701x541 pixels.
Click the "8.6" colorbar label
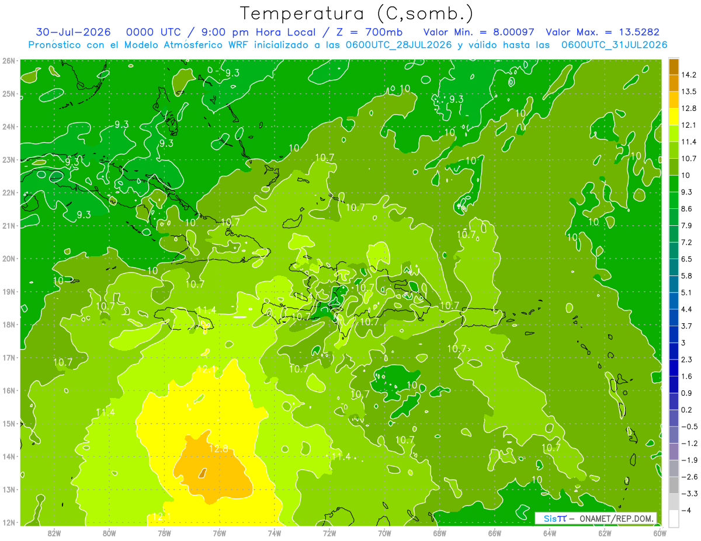(x=686, y=209)
